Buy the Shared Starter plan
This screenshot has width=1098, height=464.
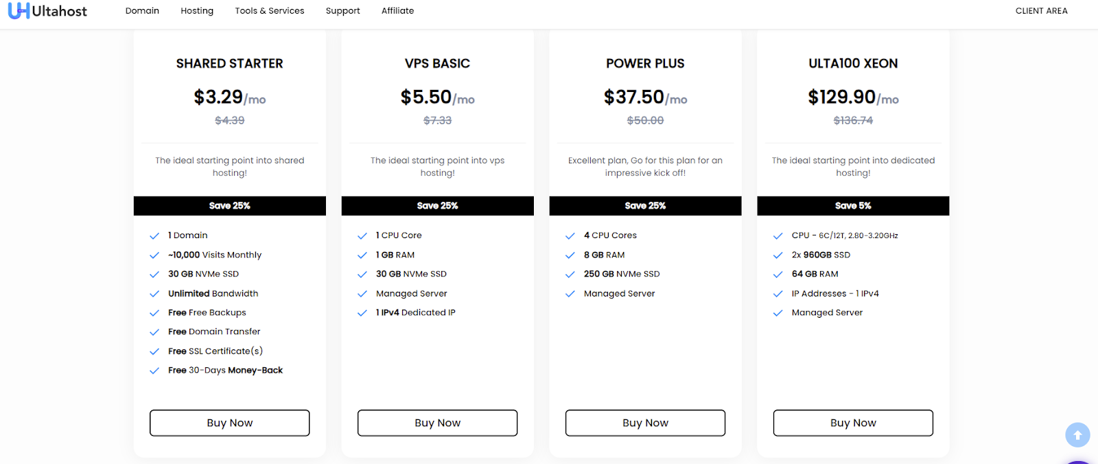(229, 423)
